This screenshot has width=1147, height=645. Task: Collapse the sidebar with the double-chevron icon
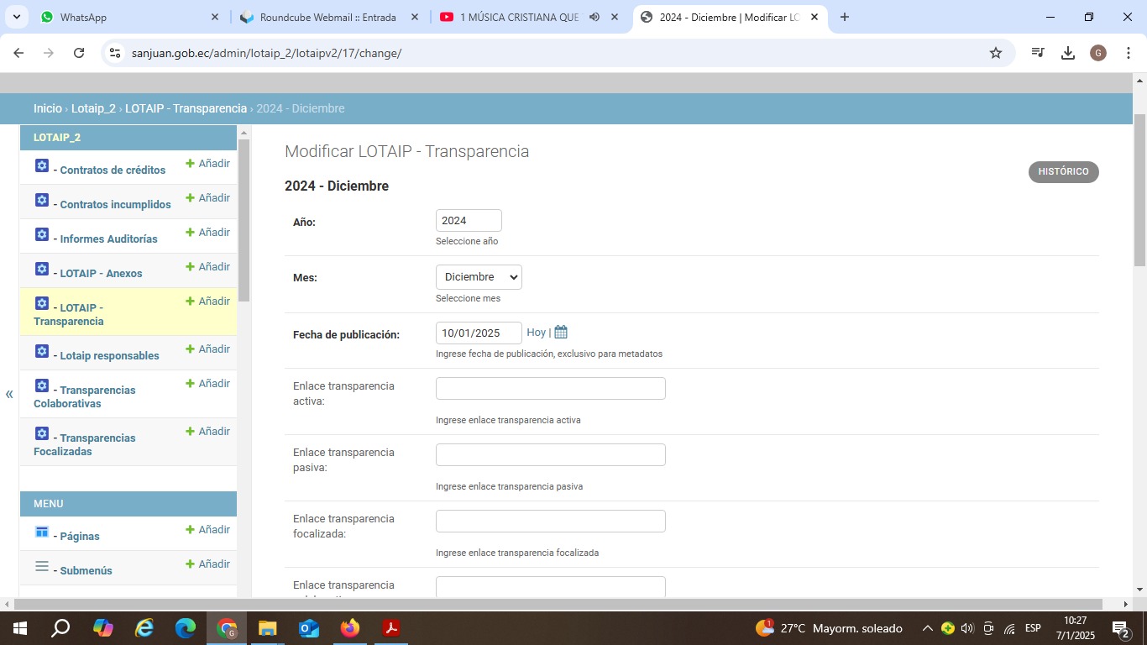(9, 394)
